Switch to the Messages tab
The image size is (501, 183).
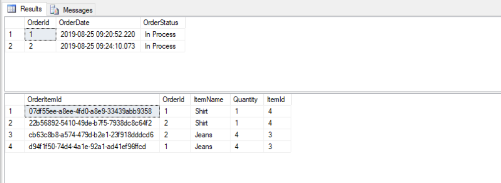(71, 9)
